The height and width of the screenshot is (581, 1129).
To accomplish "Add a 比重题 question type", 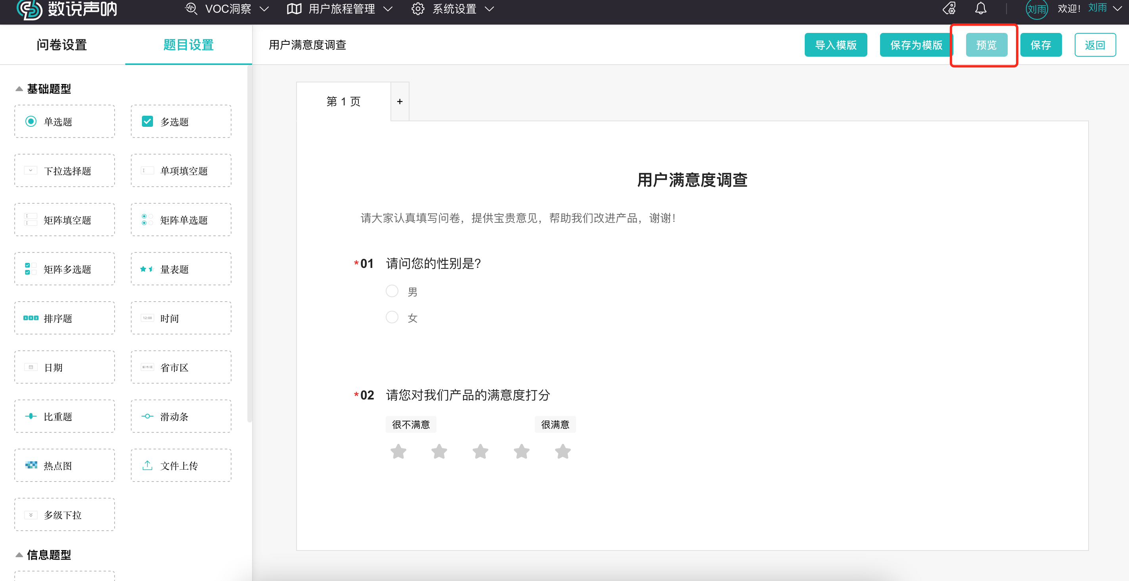I will [x=65, y=416].
